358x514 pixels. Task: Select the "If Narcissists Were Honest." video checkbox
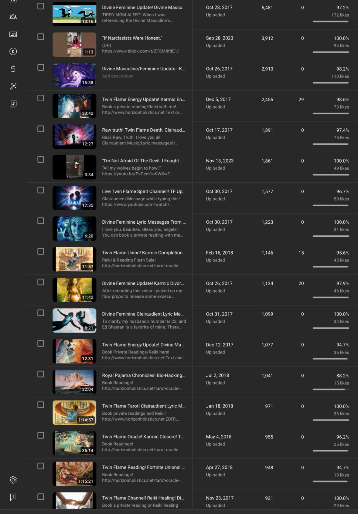click(41, 37)
